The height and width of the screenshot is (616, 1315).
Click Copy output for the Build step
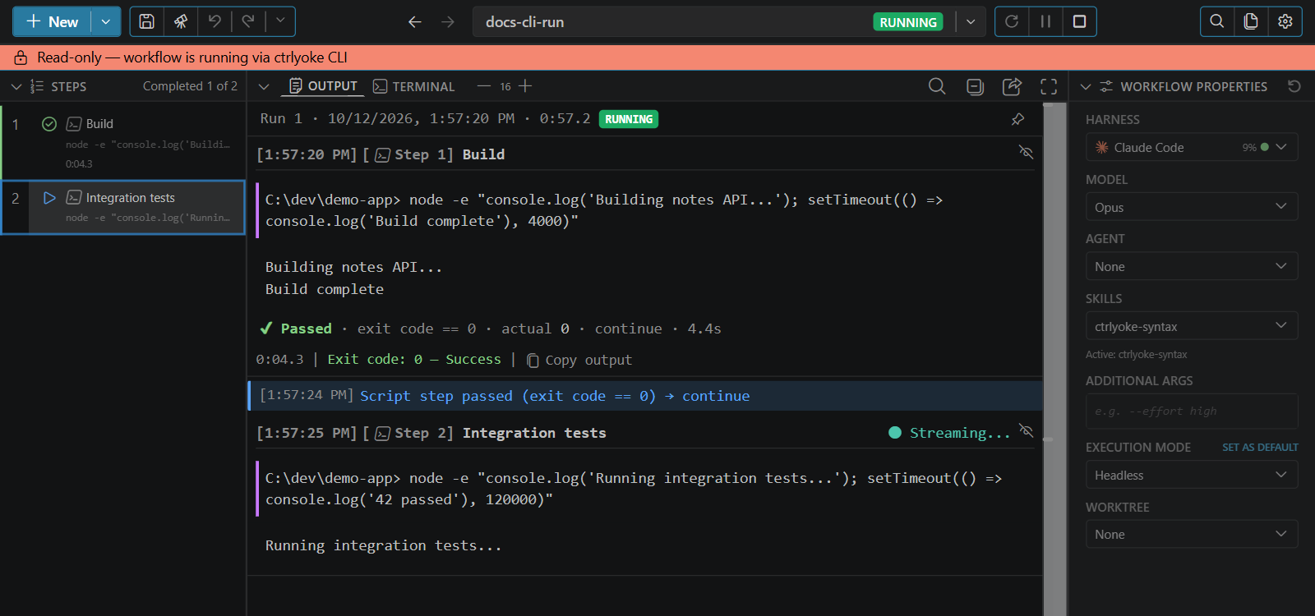tap(579, 360)
